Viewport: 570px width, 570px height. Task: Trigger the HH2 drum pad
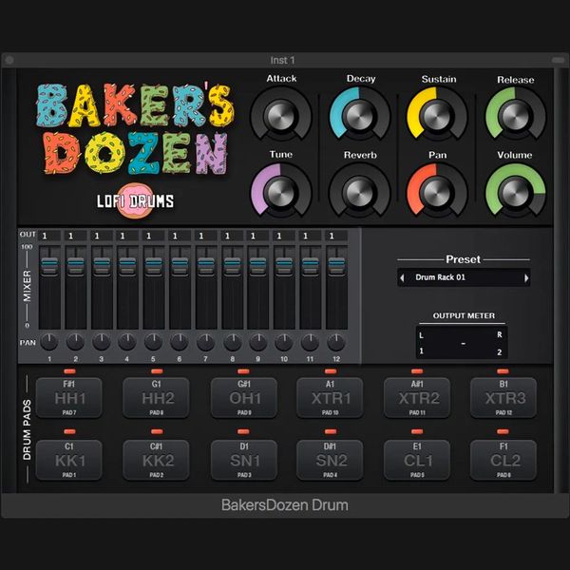(157, 398)
